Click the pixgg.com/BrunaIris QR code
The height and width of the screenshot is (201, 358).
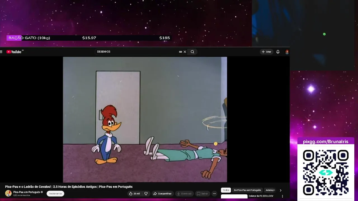point(326,172)
